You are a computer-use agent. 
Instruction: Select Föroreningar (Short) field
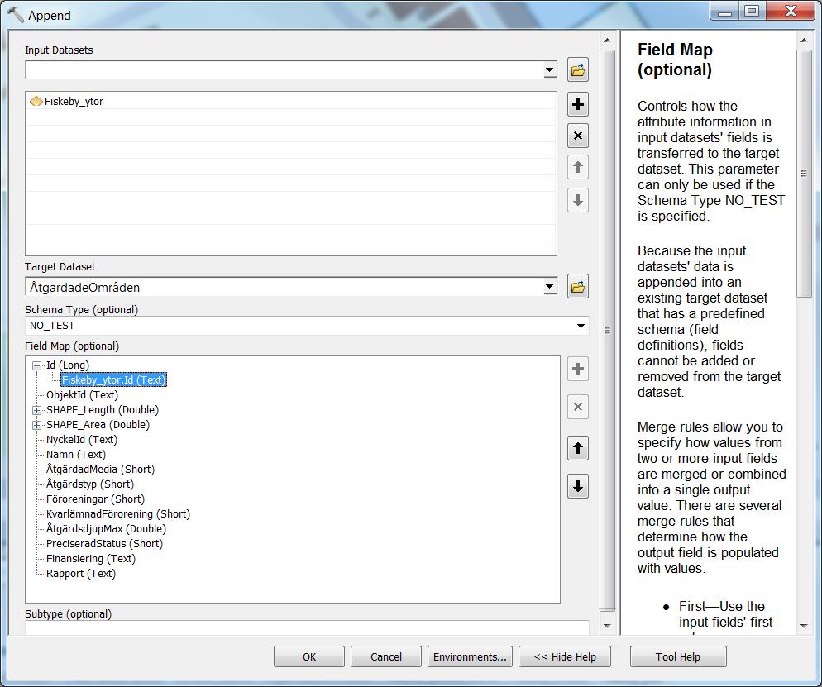pos(95,499)
